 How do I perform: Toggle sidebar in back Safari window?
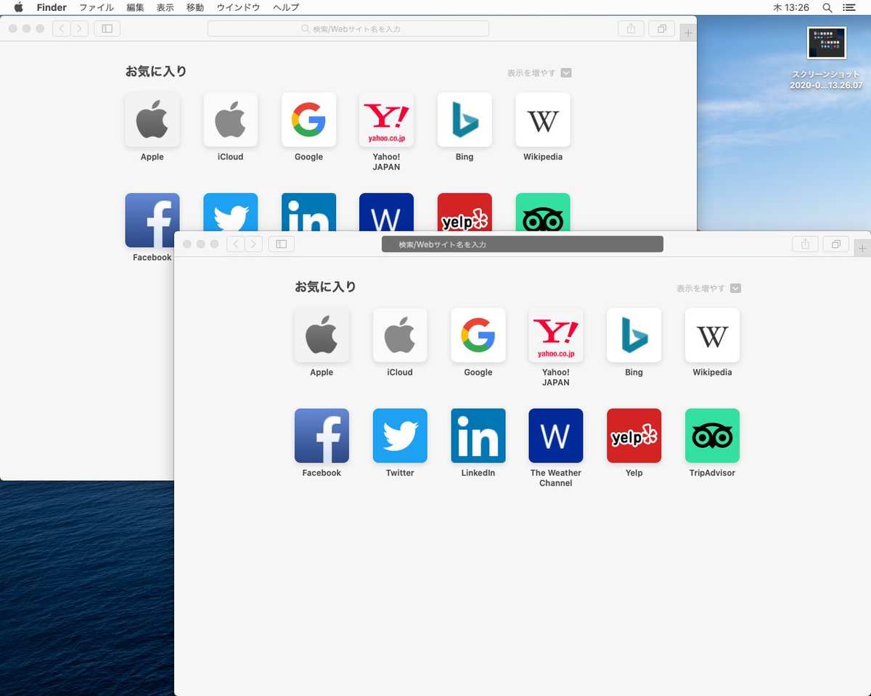pos(107,29)
